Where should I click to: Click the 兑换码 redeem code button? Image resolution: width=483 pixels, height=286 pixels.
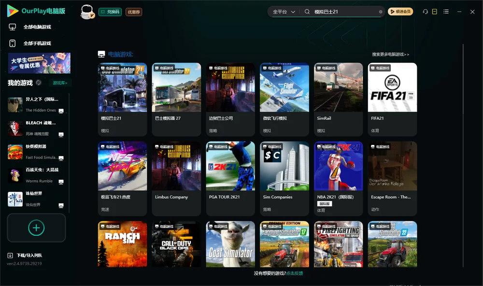[x=110, y=12]
